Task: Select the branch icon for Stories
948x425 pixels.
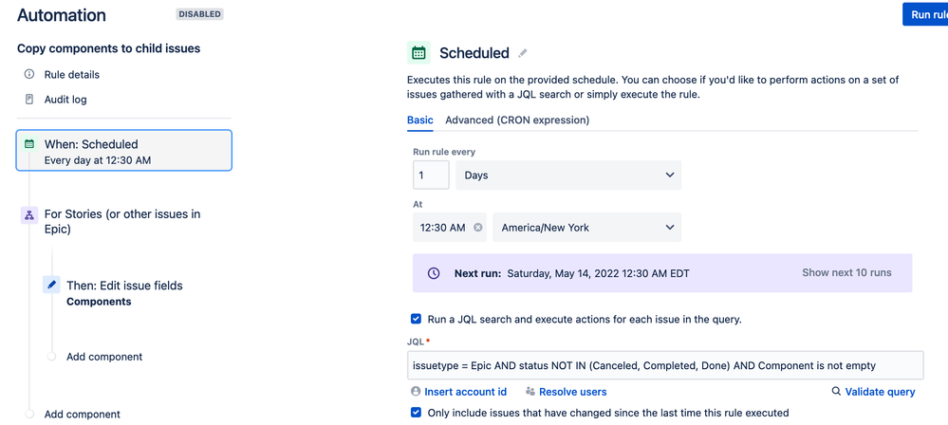Action: [29, 214]
